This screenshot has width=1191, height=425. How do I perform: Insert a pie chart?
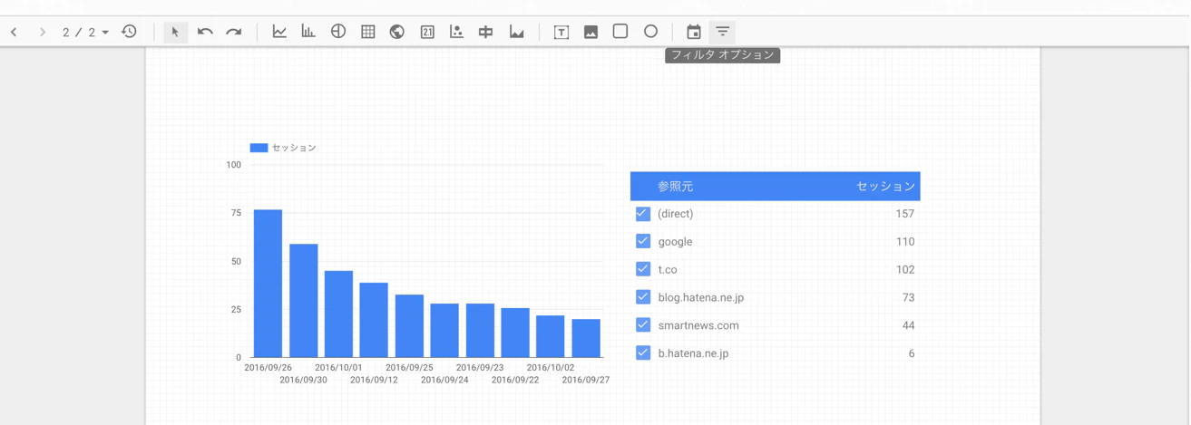click(x=338, y=32)
